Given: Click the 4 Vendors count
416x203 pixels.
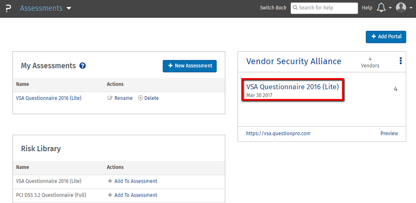Looking at the screenshot, I should tap(370, 62).
